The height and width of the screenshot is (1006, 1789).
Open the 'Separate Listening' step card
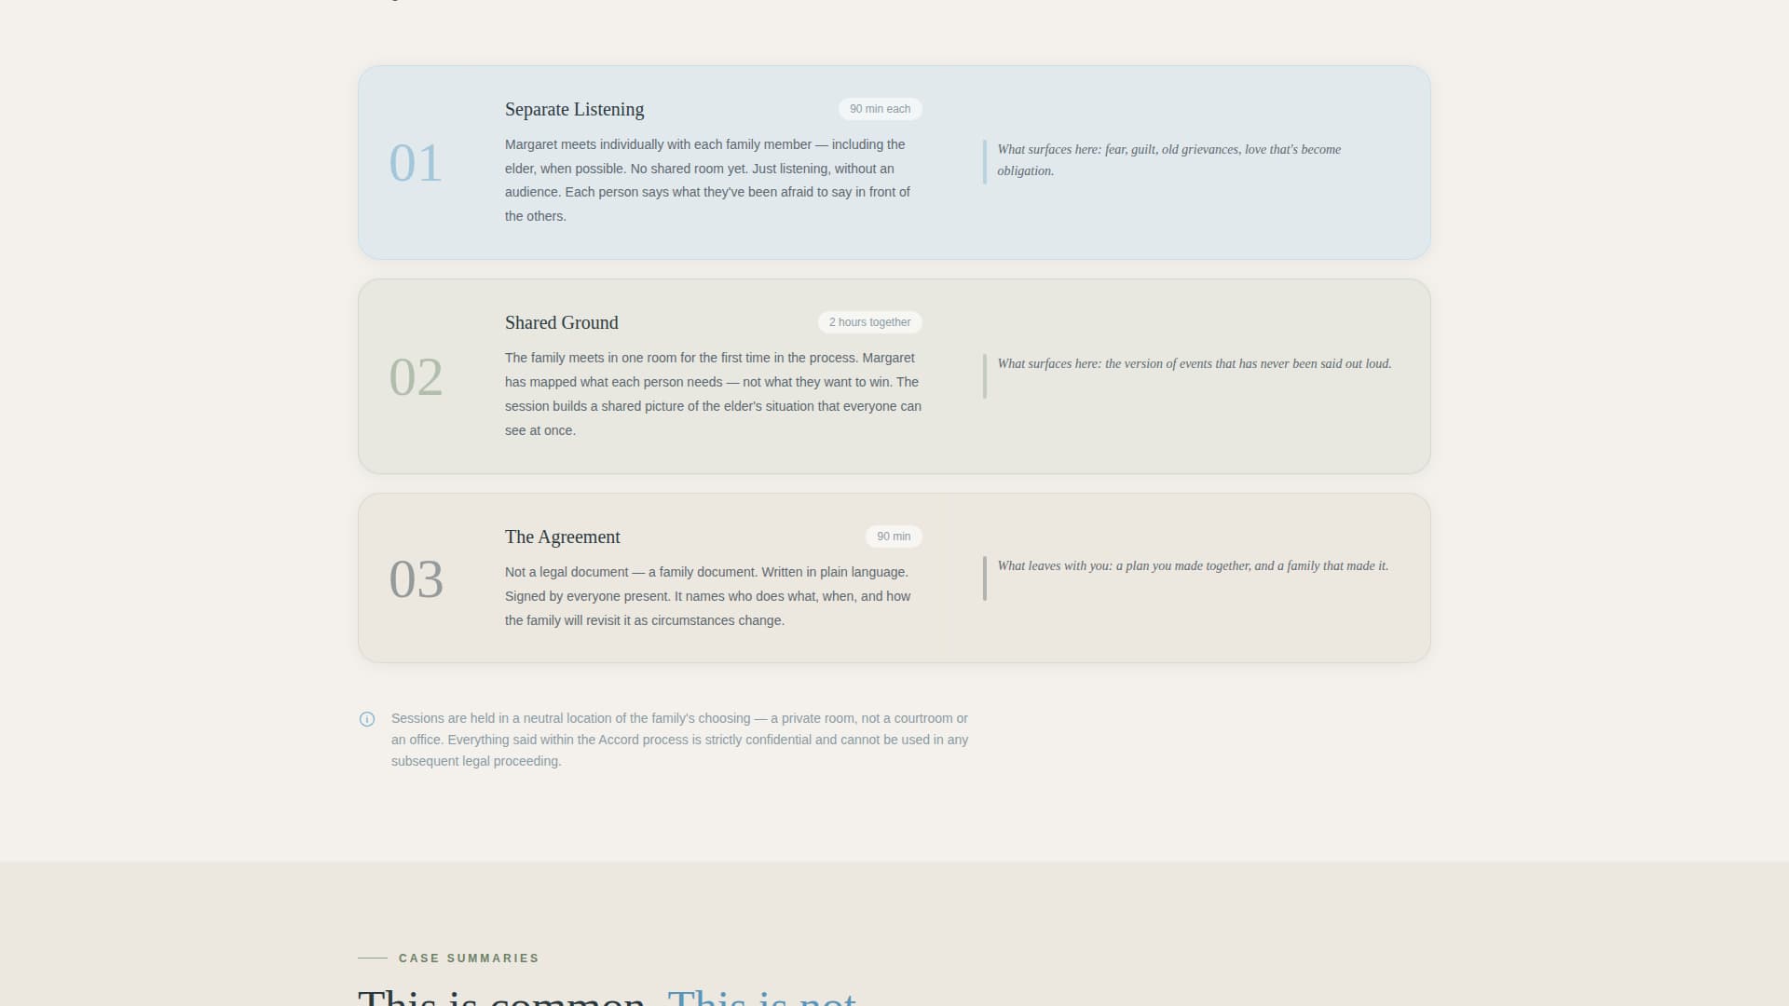[894, 162]
